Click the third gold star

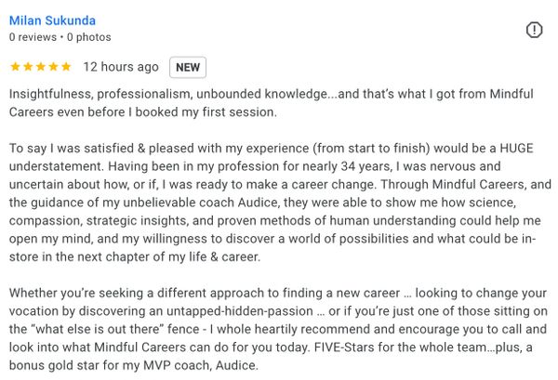[41, 67]
